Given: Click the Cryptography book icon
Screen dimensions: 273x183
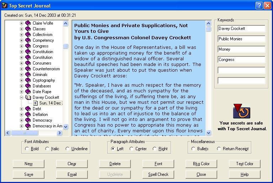Looking at the screenshot, I should 28,80.
